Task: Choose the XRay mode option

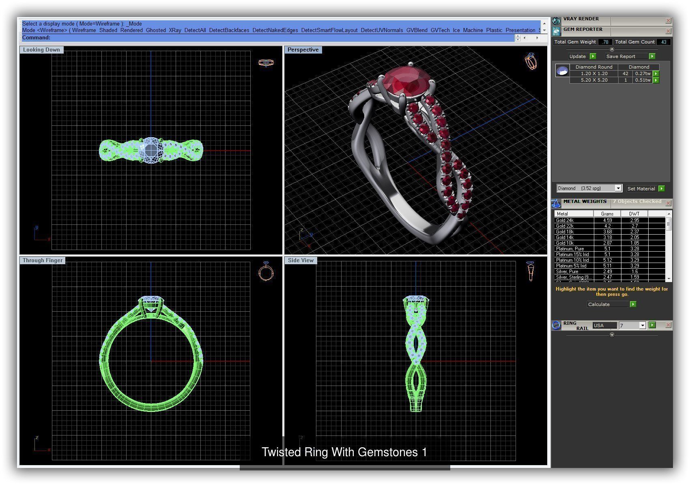Action: [x=175, y=30]
